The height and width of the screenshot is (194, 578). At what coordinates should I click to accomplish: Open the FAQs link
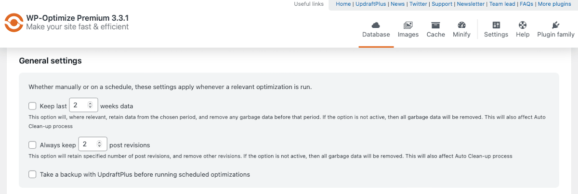coord(526,4)
